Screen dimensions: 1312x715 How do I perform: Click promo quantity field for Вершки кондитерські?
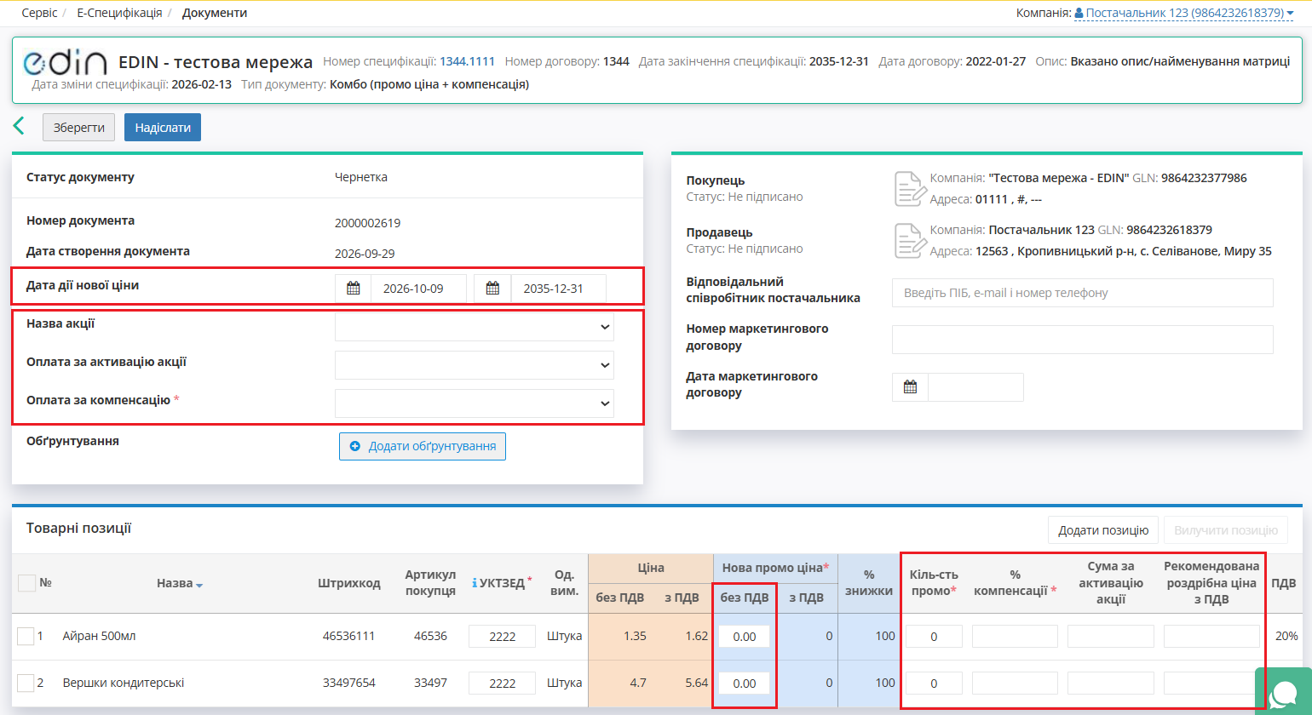934,683
